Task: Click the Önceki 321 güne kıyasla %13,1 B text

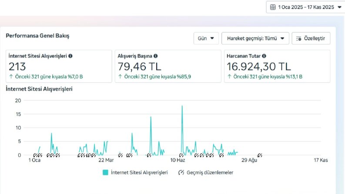Action: 268,77
